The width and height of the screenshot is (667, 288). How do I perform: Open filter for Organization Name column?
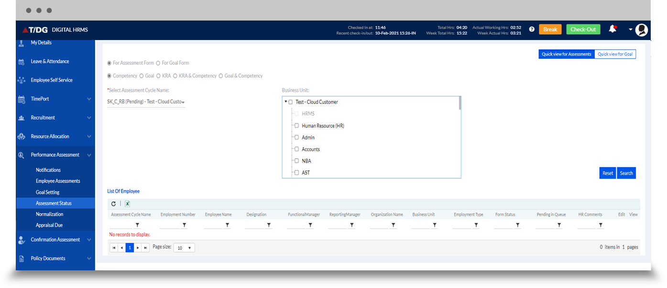[393, 225]
